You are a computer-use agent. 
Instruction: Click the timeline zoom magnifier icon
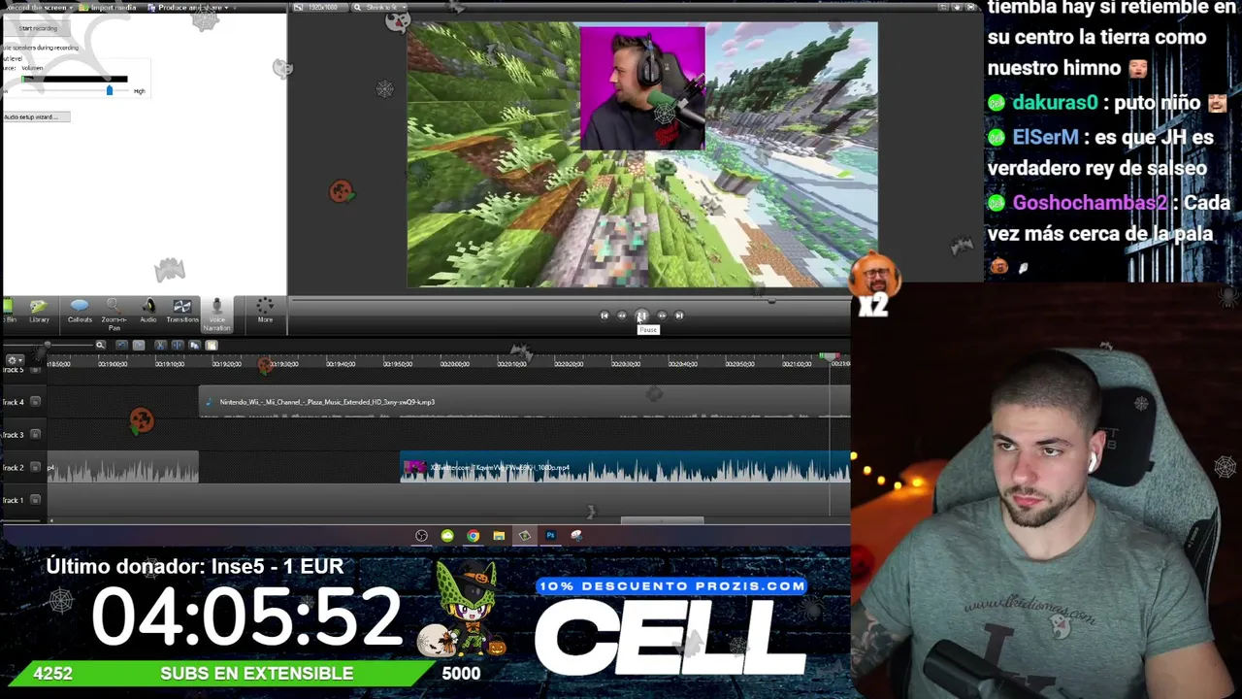coord(100,345)
